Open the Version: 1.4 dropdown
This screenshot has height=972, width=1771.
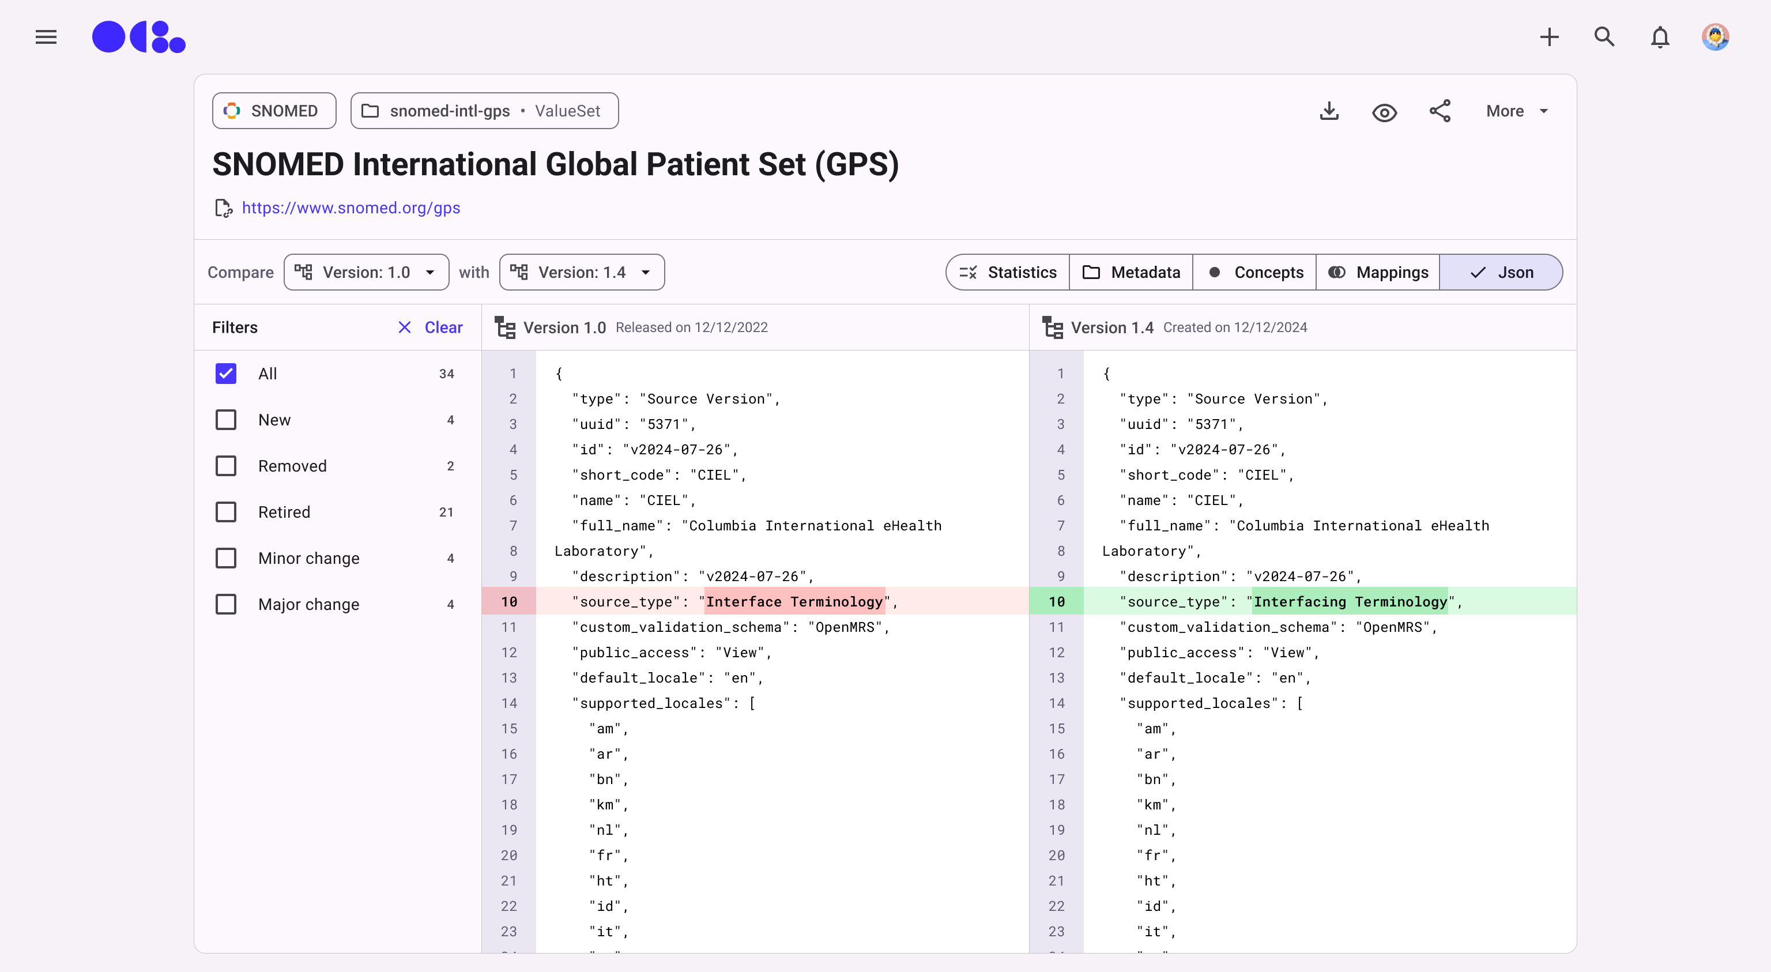(582, 272)
